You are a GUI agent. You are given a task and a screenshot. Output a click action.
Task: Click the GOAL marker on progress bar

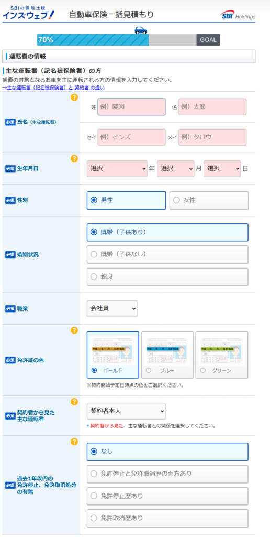(x=208, y=40)
